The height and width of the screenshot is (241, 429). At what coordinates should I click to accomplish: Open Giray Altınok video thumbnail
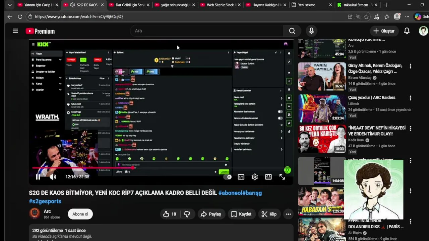click(x=322, y=77)
